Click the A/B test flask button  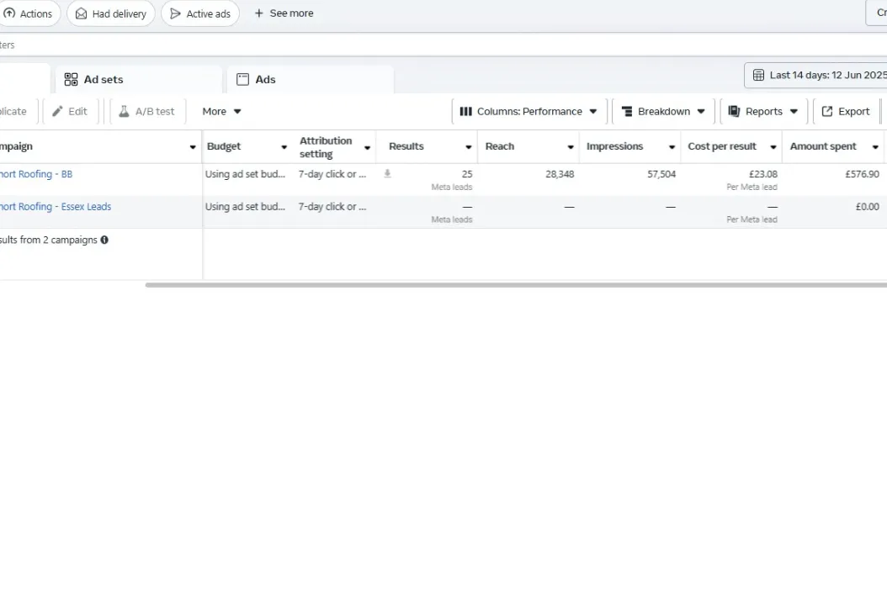pyautogui.click(x=147, y=111)
